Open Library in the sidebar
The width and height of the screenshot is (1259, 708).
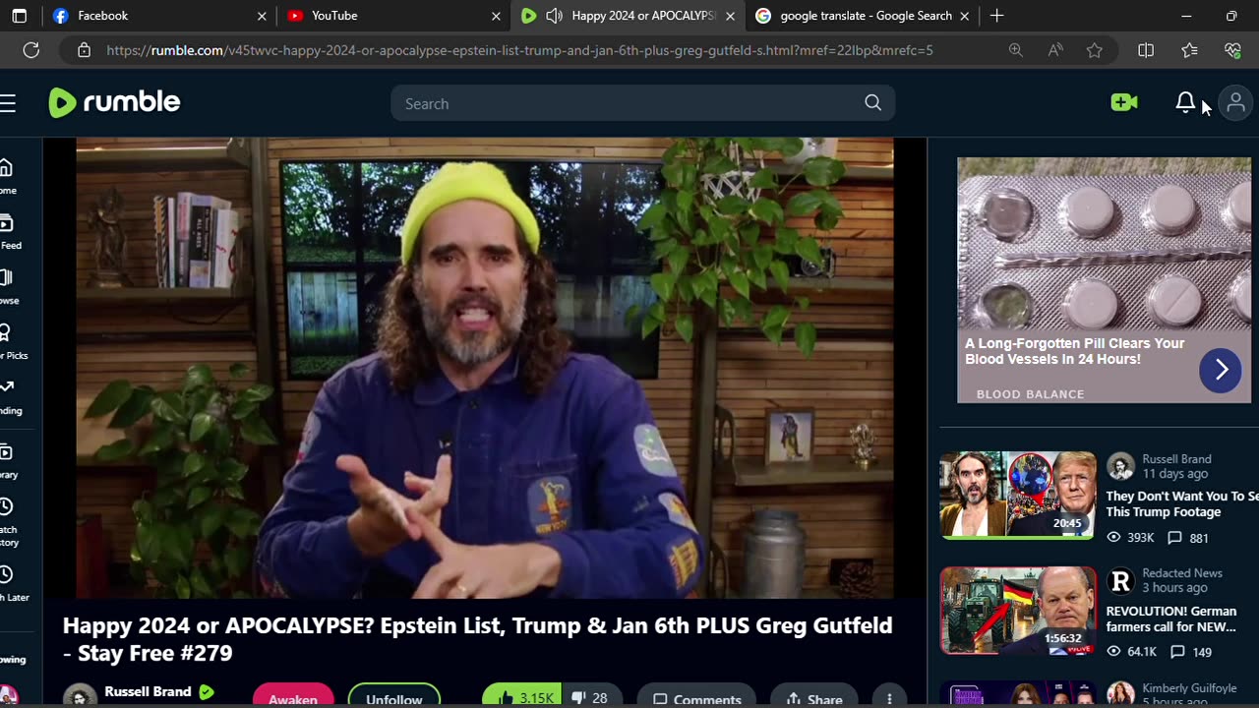(x=7, y=461)
